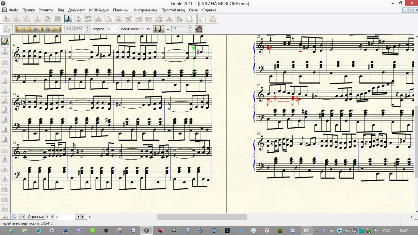The image size is (418, 235).
Task: Select the HyperScribe keyboard tool
Action: [88, 19]
